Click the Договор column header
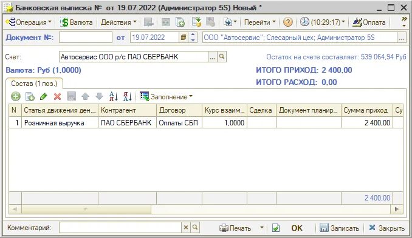 tap(179, 110)
